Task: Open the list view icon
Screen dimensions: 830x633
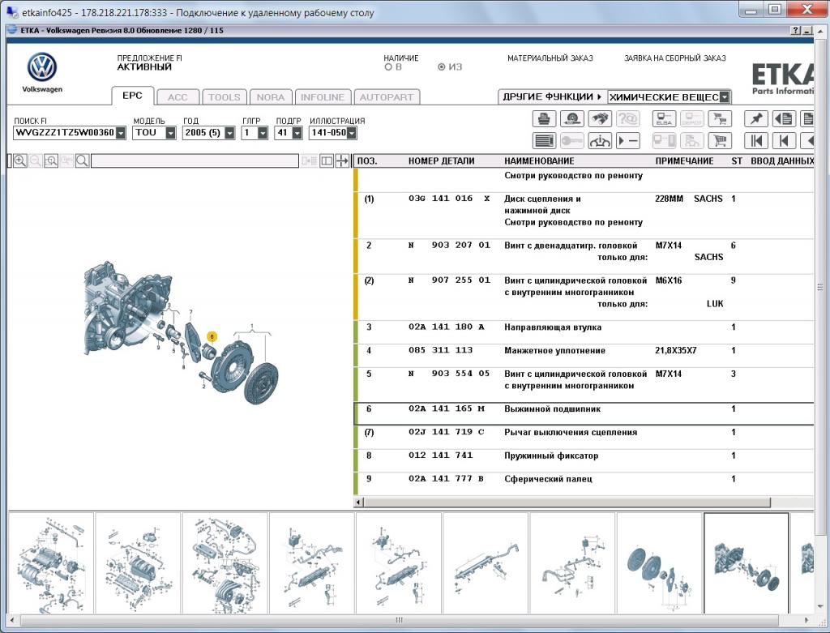Action: pos(544,141)
